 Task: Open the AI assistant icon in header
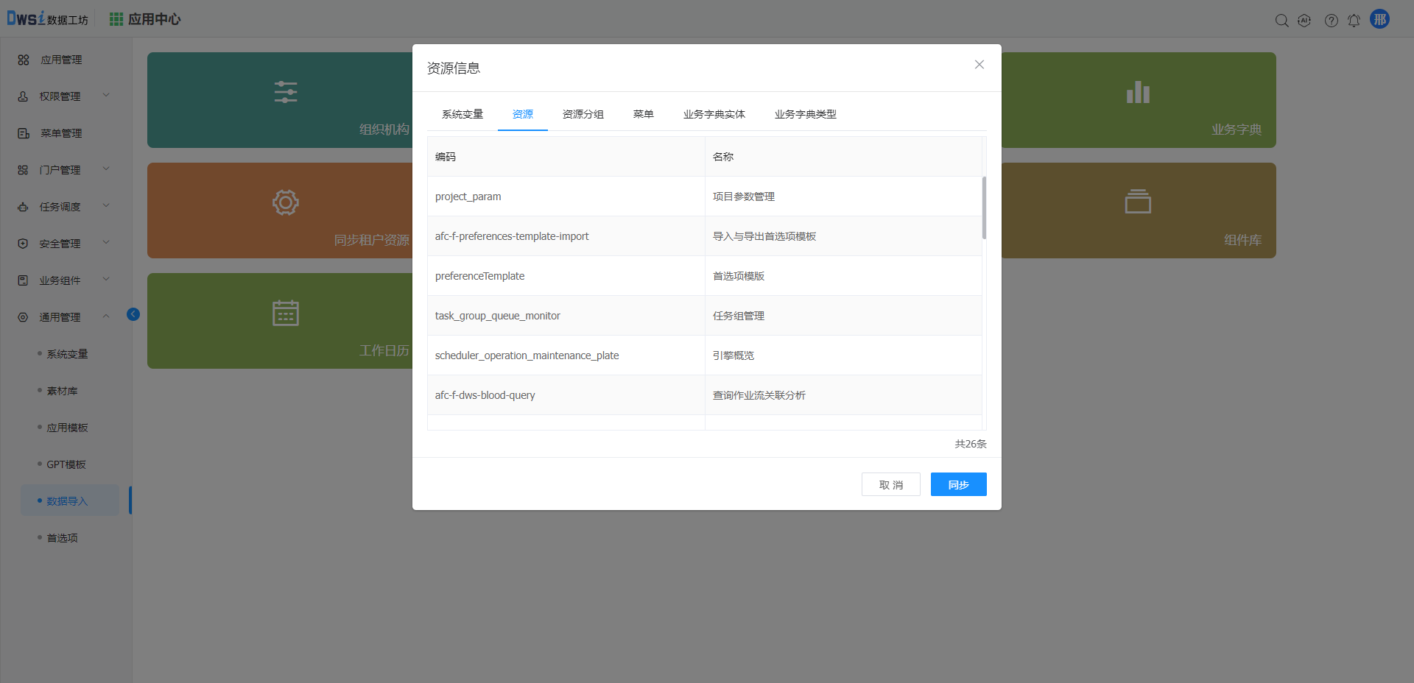point(1304,21)
